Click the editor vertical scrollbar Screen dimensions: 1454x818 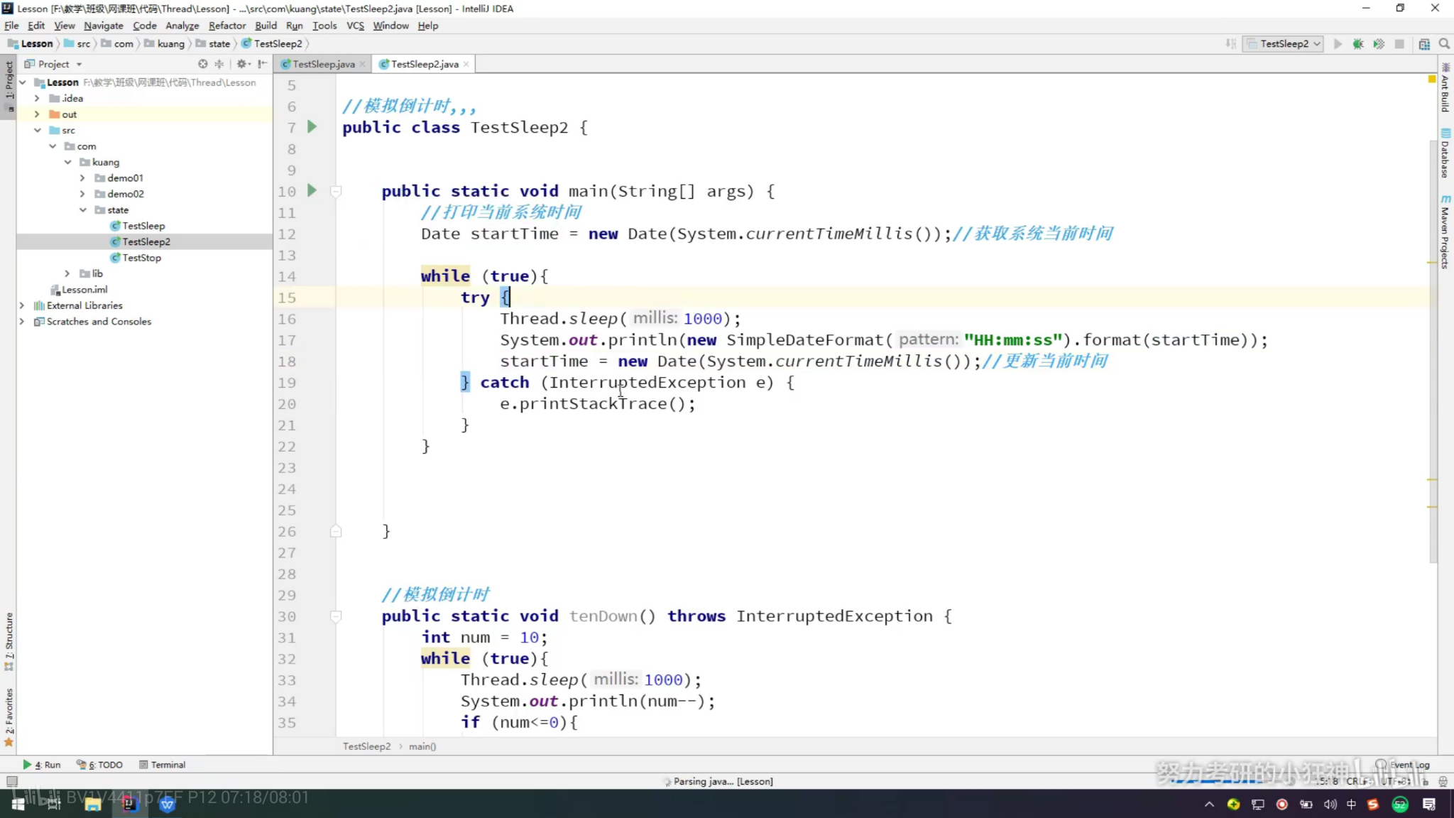(x=1433, y=351)
